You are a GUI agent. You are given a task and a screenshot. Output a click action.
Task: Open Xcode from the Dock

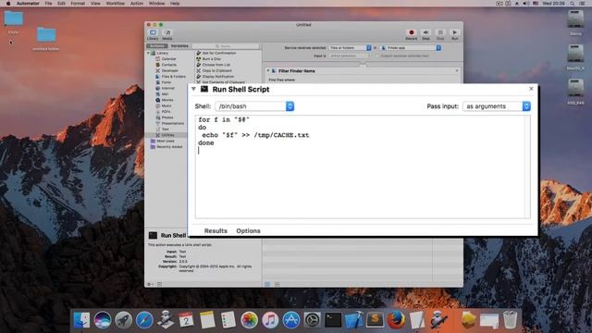(354, 320)
